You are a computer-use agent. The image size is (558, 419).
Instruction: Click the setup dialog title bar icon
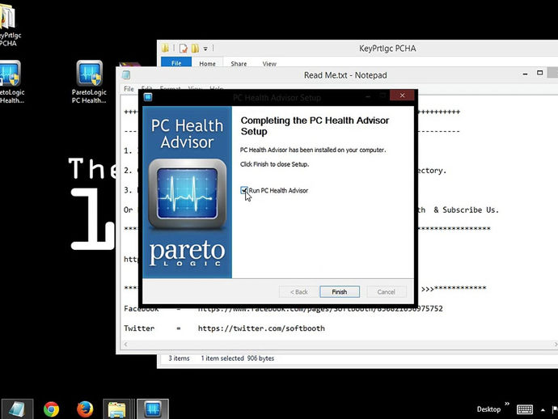148,97
